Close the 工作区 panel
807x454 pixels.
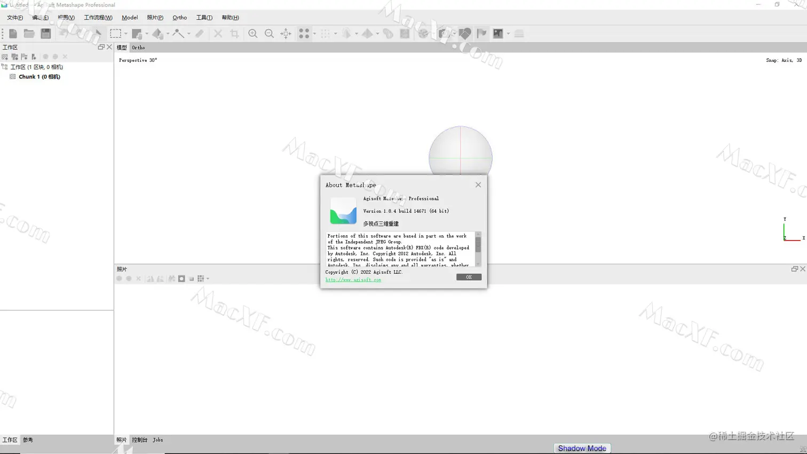tap(109, 47)
